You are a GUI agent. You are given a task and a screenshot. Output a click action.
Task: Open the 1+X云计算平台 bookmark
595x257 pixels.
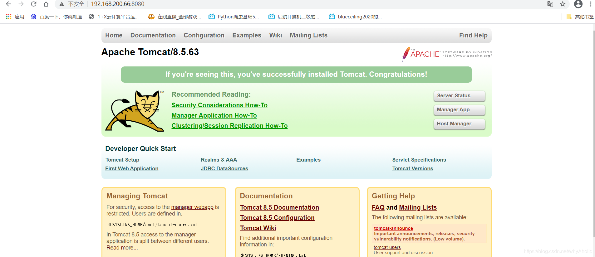tap(114, 17)
